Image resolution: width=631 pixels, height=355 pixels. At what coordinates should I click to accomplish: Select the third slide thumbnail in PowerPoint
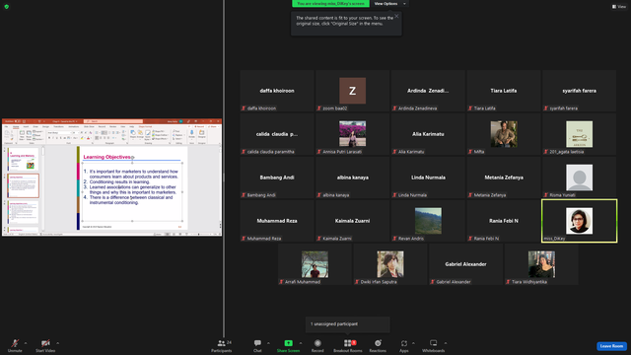tap(23, 211)
